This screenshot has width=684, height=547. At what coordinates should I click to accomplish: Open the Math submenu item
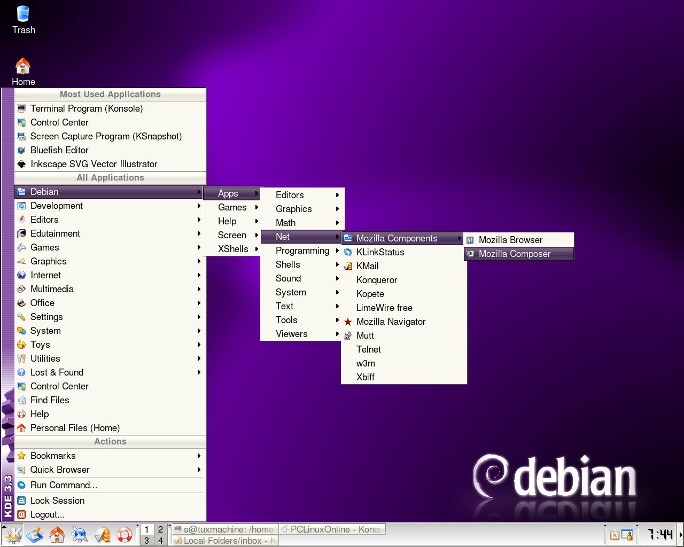pyautogui.click(x=302, y=223)
